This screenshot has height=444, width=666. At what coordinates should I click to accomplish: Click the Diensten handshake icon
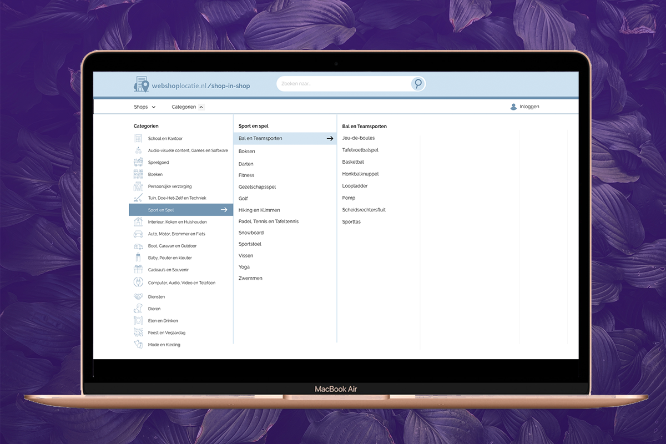pos(138,296)
